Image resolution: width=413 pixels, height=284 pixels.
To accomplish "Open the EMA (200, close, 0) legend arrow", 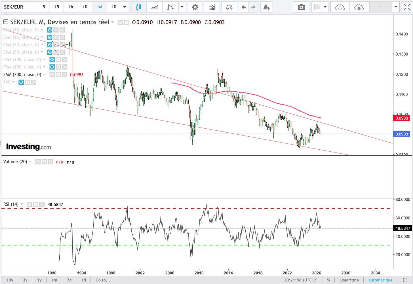I will pyautogui.click(x=45, y=75).
